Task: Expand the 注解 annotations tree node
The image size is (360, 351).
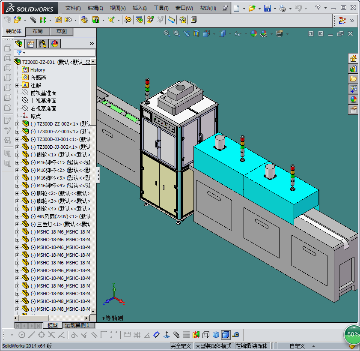Action: [x=18, y=85]
